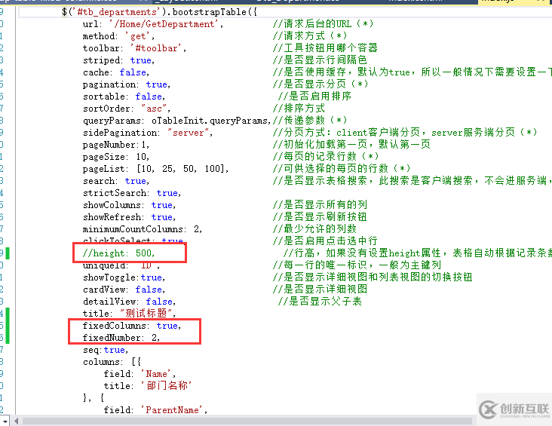Click the pageList array [10, 25, 50, 100]
This screenshot has width=552, height=426.
tap(180, 169)
